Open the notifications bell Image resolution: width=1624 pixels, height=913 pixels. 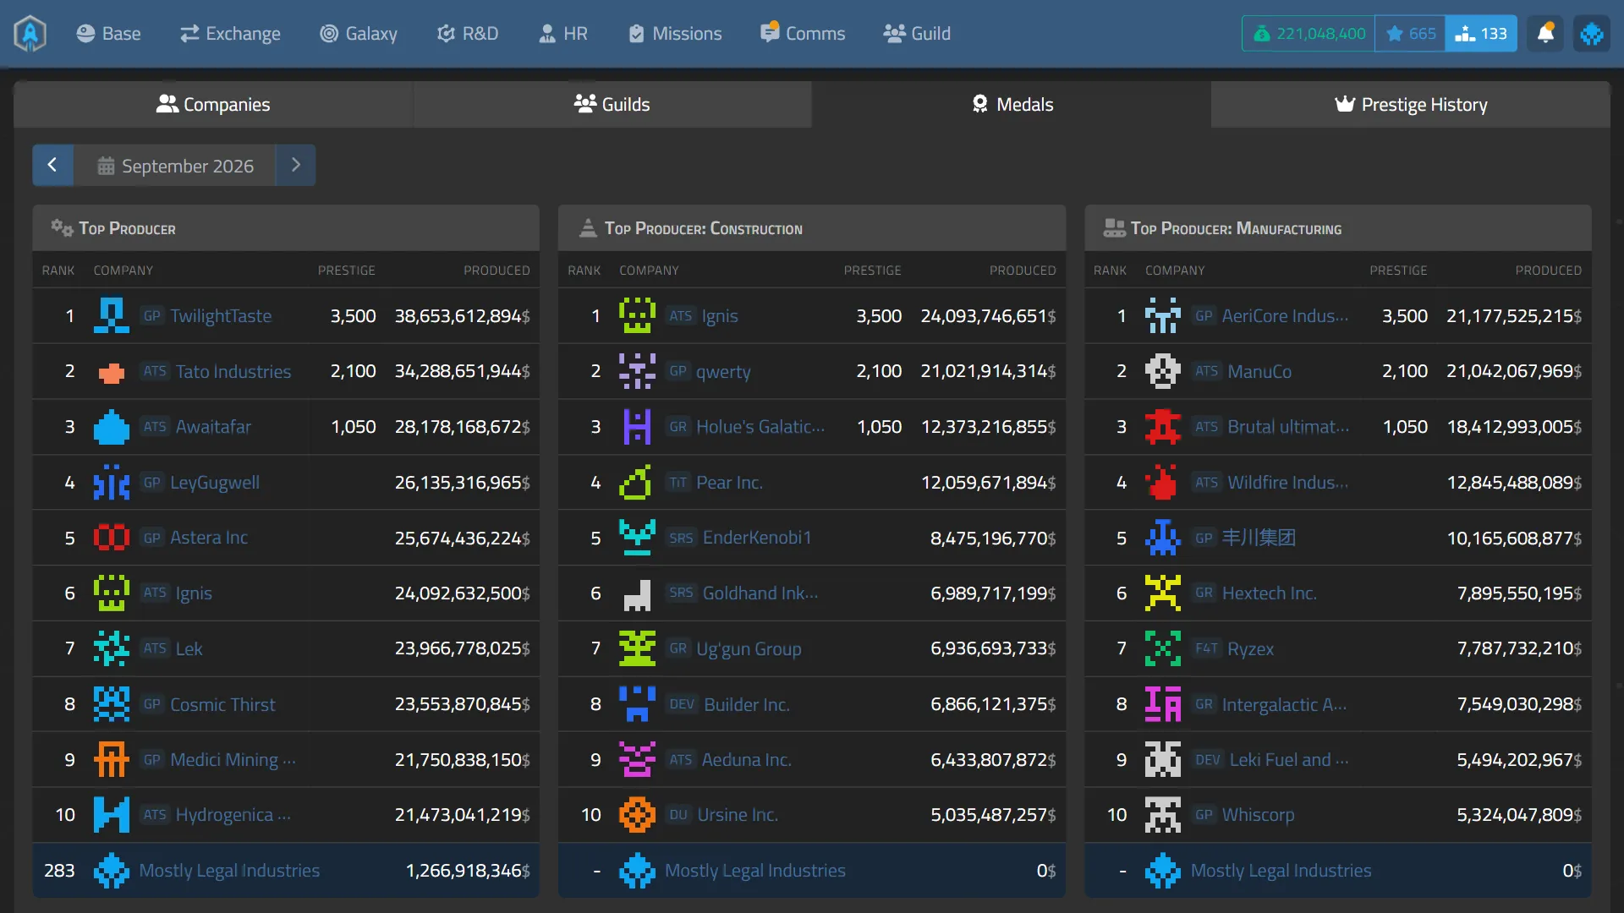click(x=1545, y=34)
